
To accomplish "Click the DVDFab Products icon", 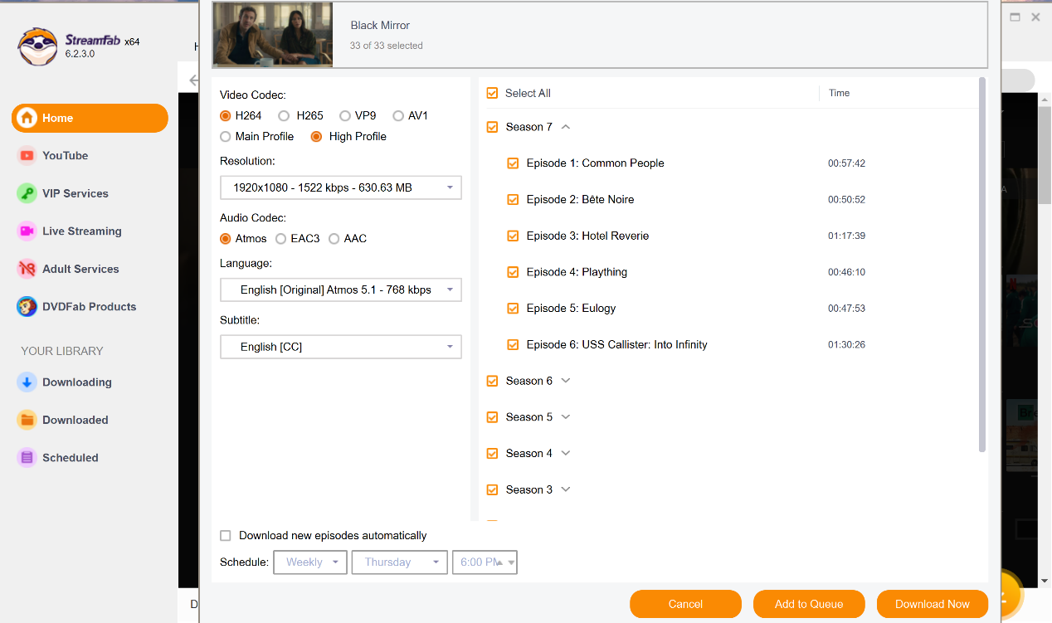I will (27, 306).
